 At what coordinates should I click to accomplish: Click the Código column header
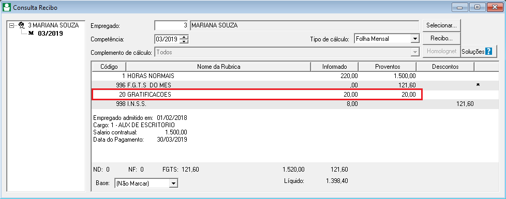(109, 67)
